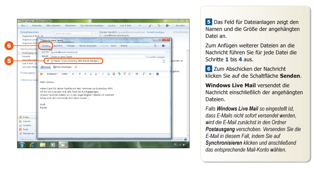Viewport: 317px width, 169px height.
Task: Open the emoticon smiley picker
Action: tap(42, 74)
